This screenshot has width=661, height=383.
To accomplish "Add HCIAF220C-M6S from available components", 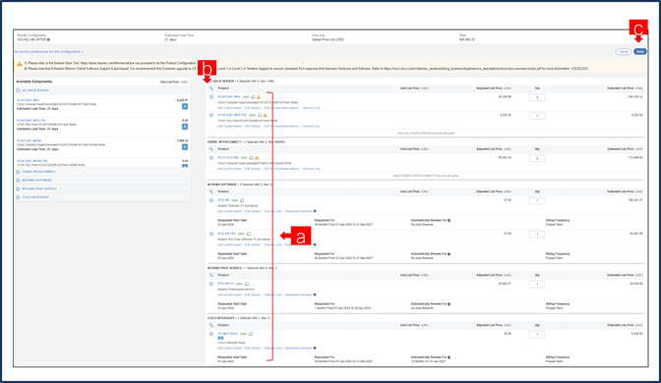I will [185, 106].
